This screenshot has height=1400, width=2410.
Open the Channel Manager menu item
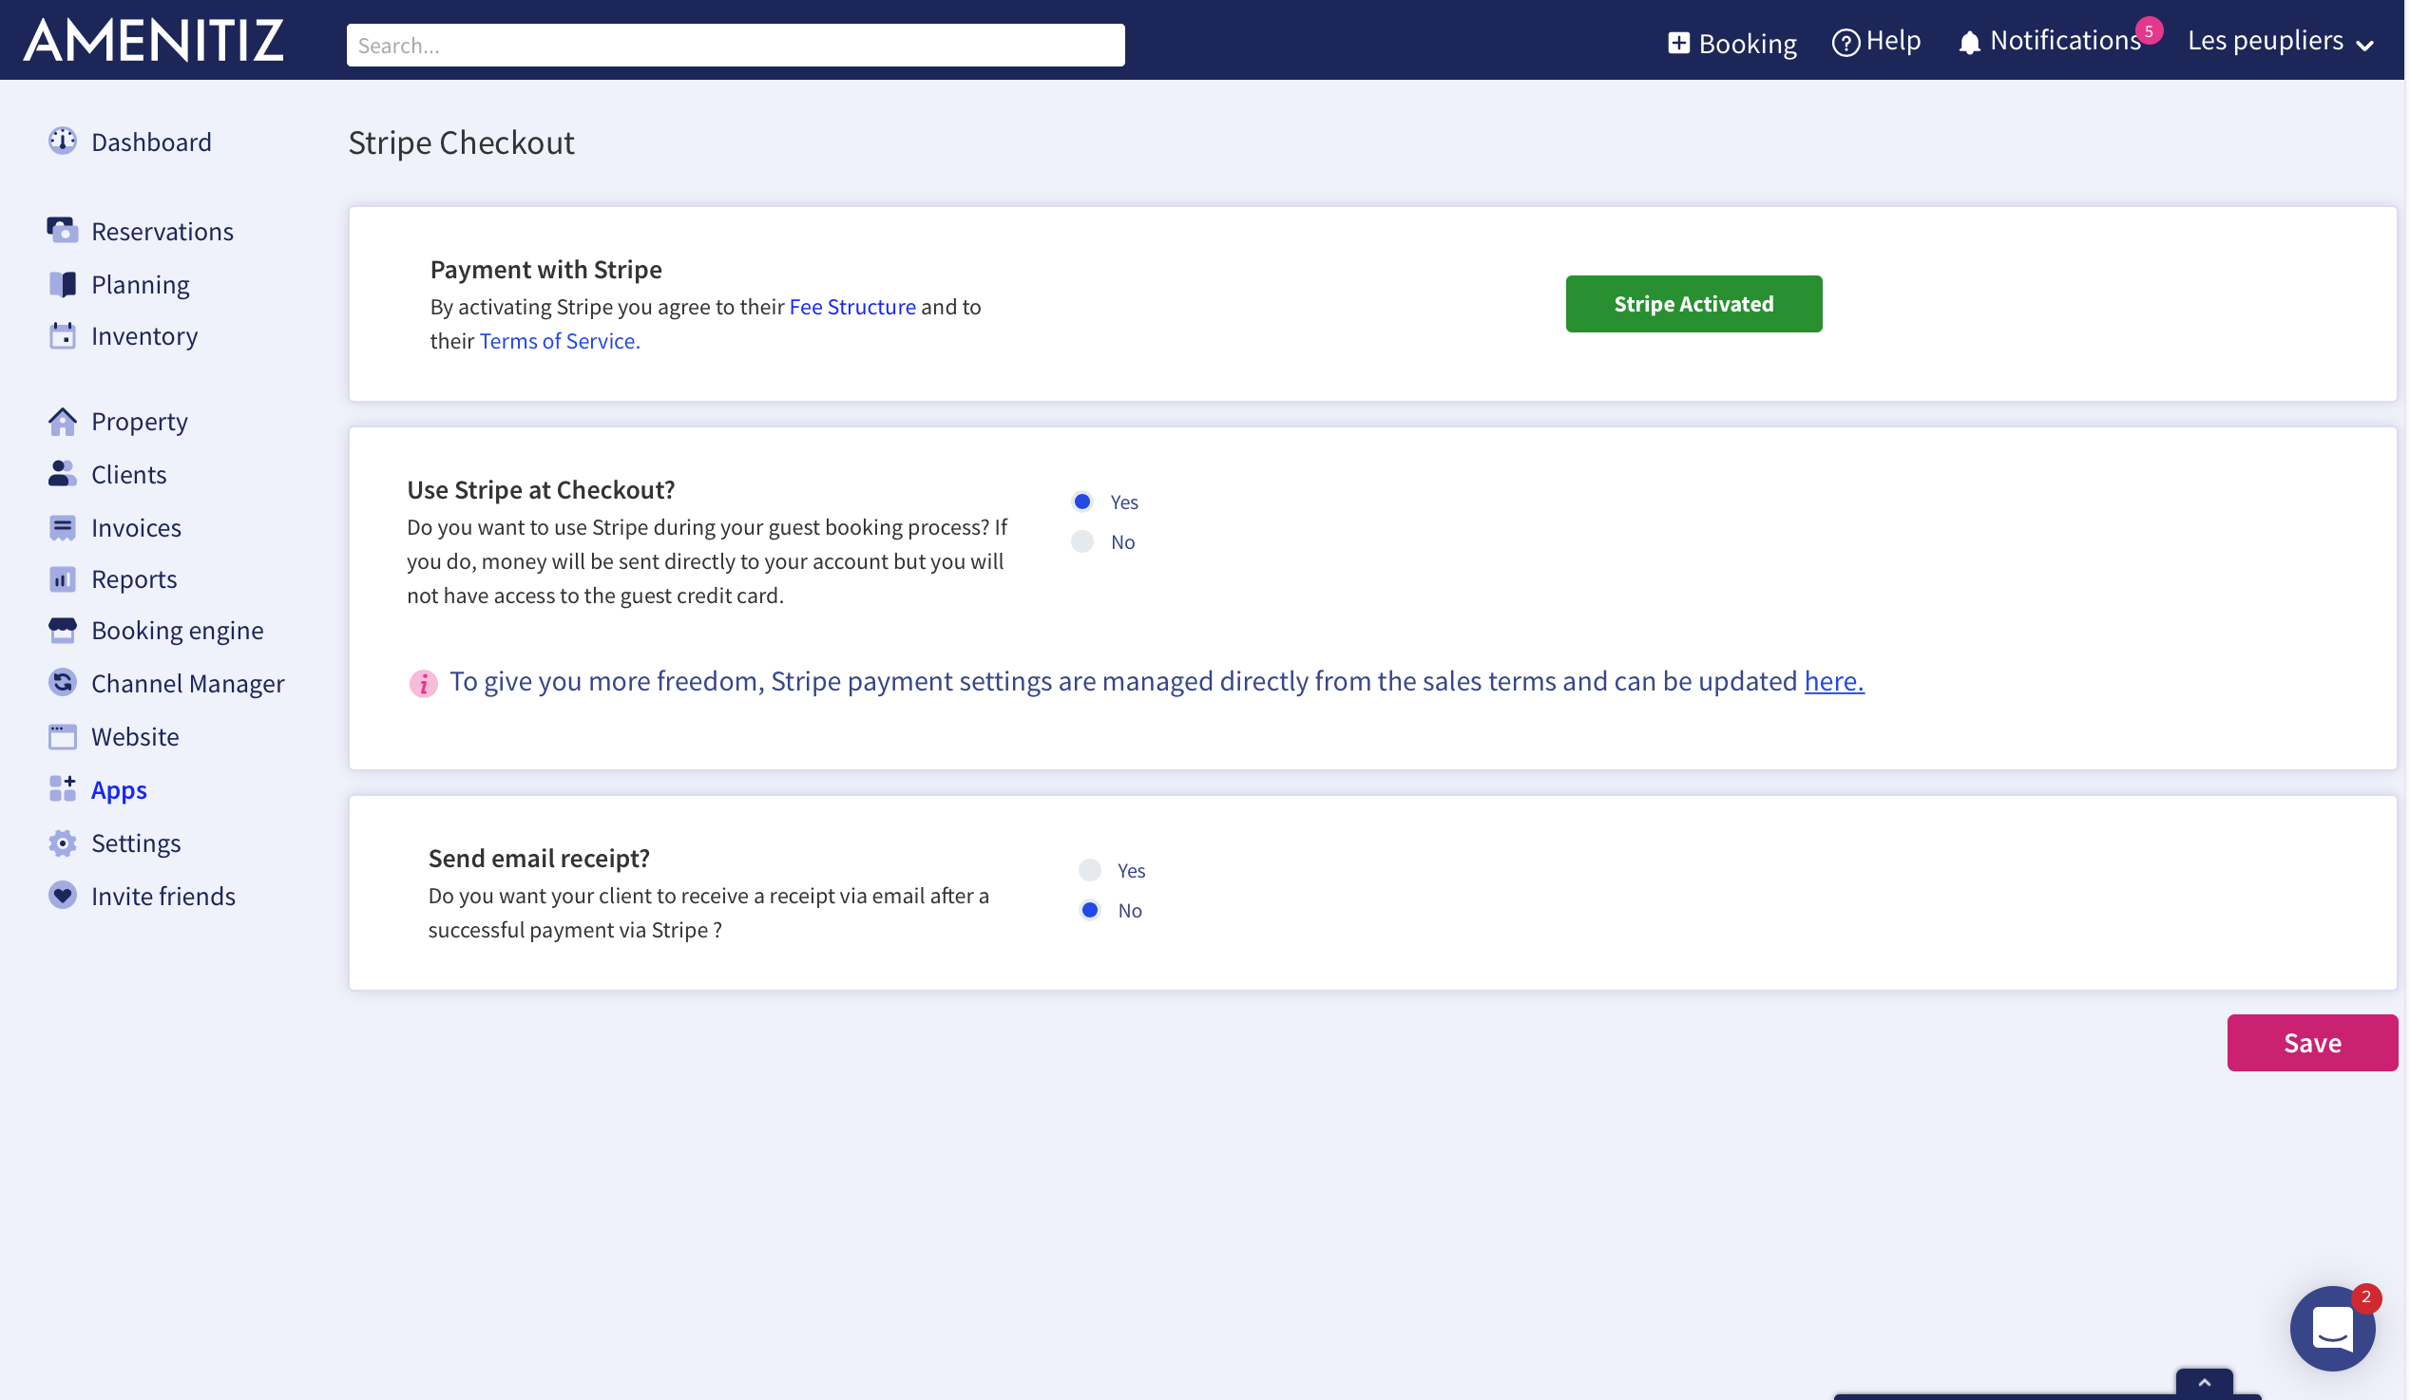point(187,682)
